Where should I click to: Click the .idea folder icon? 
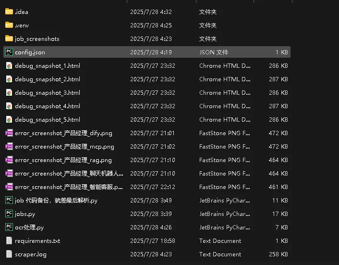click(9, 12)
